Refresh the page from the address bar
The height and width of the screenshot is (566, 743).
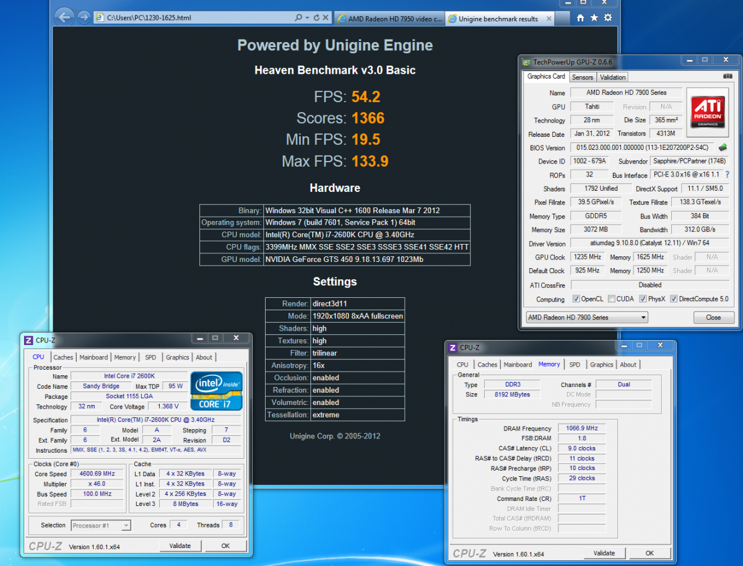316,18
